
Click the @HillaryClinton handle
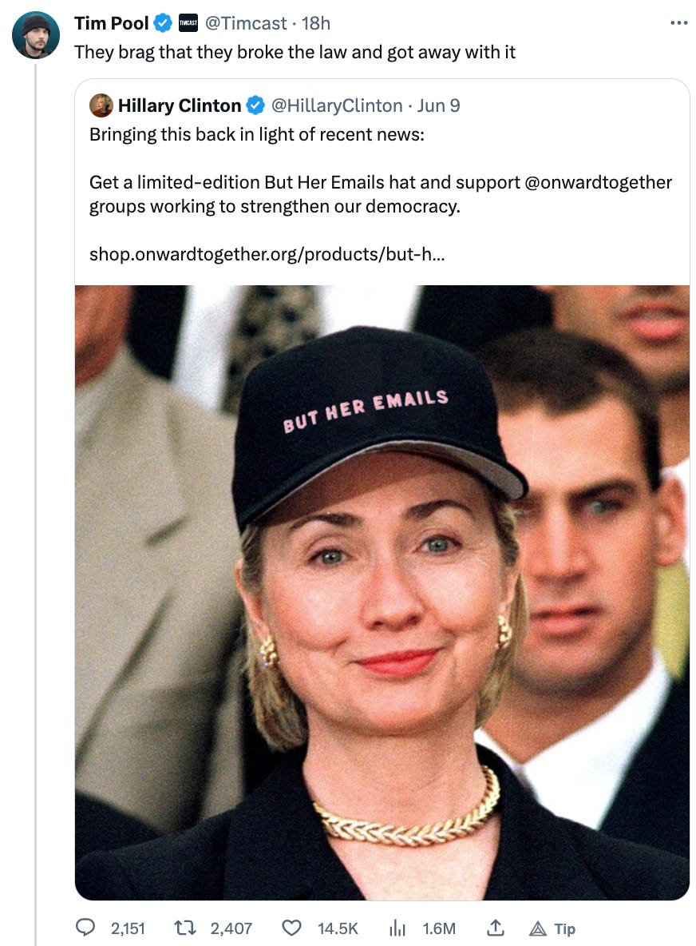coord(336,105)
